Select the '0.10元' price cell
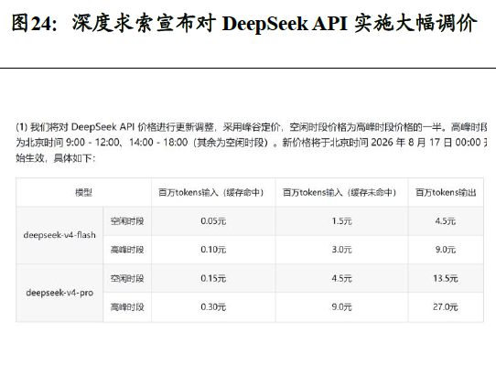496x375 pixels. (213, 250)
